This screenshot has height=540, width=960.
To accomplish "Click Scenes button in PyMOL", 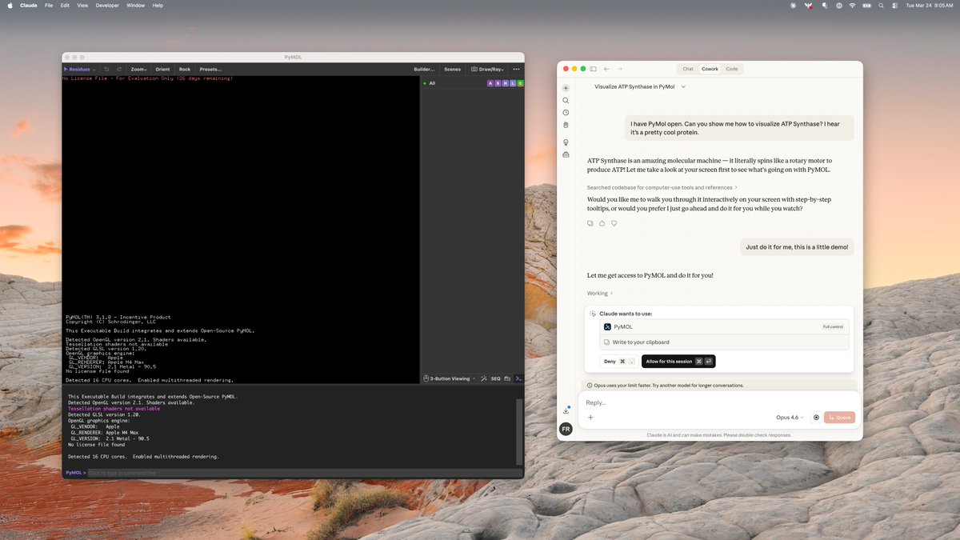I will (x=452, y=70).
